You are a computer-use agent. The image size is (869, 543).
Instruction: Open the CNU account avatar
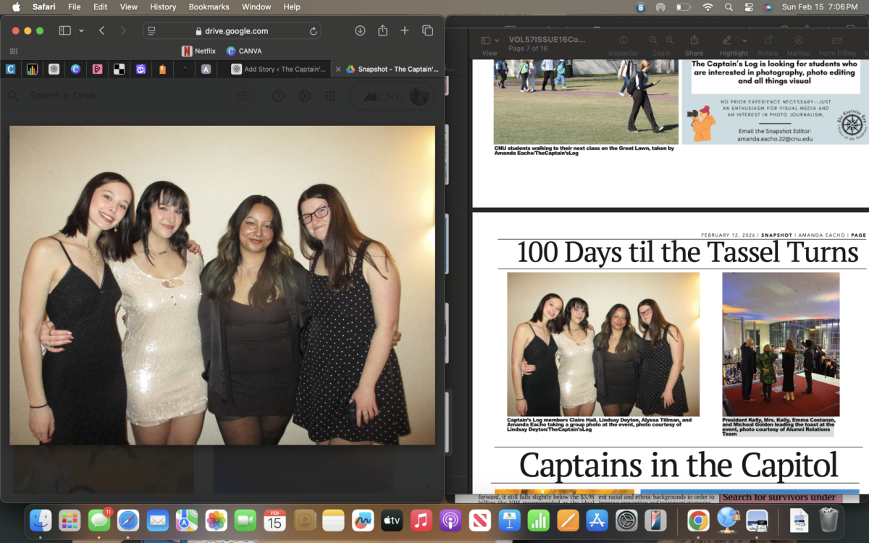[x=419, y=96]
